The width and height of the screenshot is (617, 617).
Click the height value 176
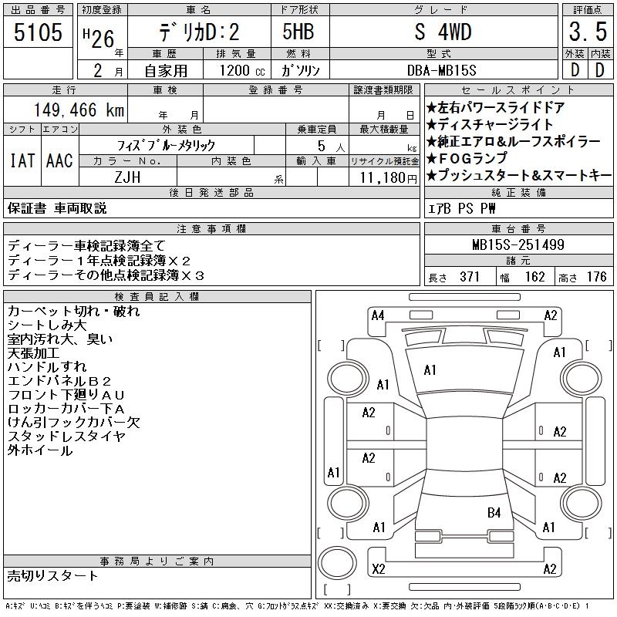pos(596,277)
